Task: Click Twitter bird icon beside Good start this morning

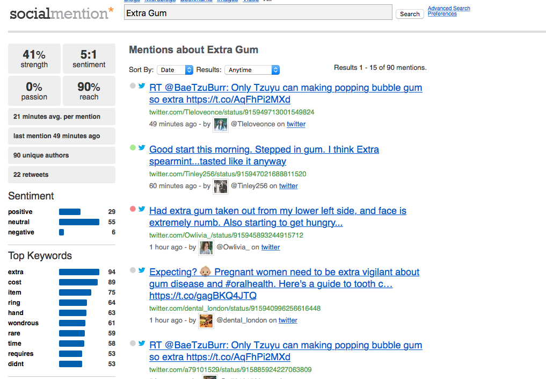Action: point(142,147)
